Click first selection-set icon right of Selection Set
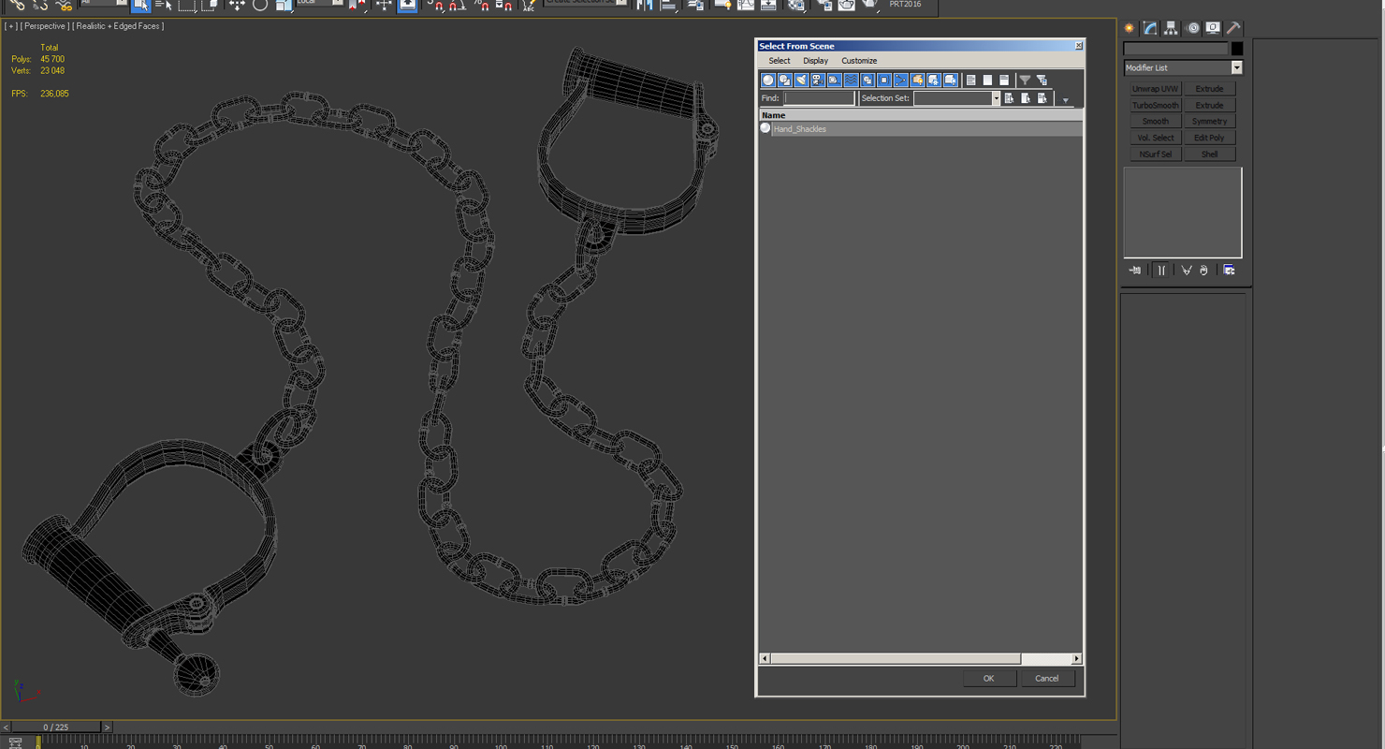The height and width of the screenshot is (749, 1385). (x=1009, y=98)
